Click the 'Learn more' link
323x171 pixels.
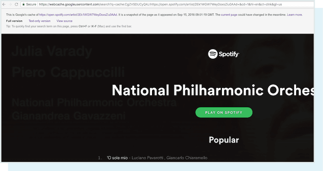(x=295, y=15)
